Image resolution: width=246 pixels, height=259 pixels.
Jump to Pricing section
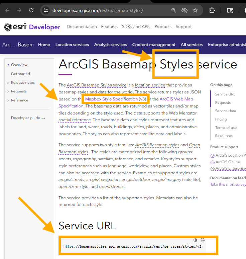[x=221, y=119]
